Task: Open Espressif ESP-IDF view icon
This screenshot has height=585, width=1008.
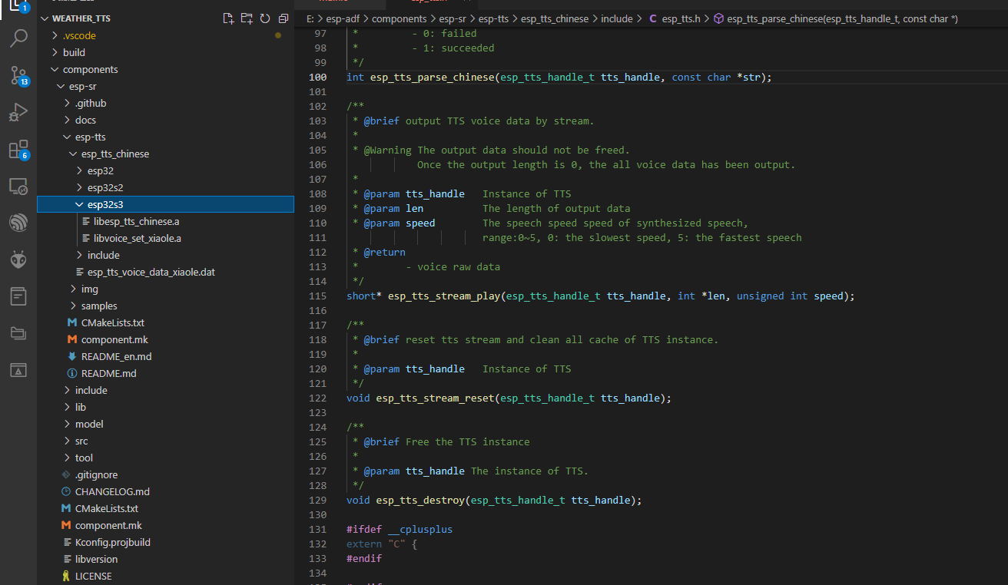Action: (x=18, y=223)
